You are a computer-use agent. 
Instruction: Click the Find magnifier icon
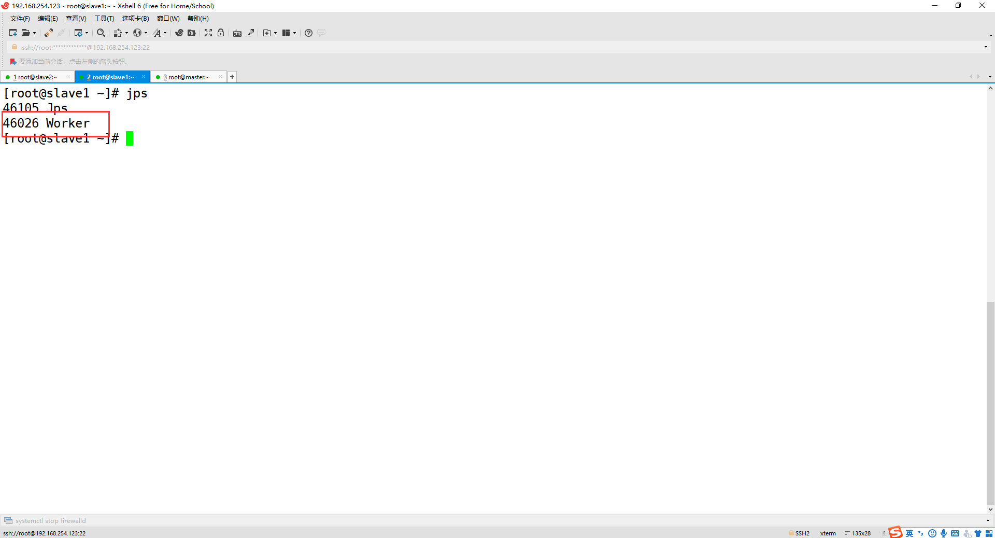pyautogui.click(x=101, y=33)
